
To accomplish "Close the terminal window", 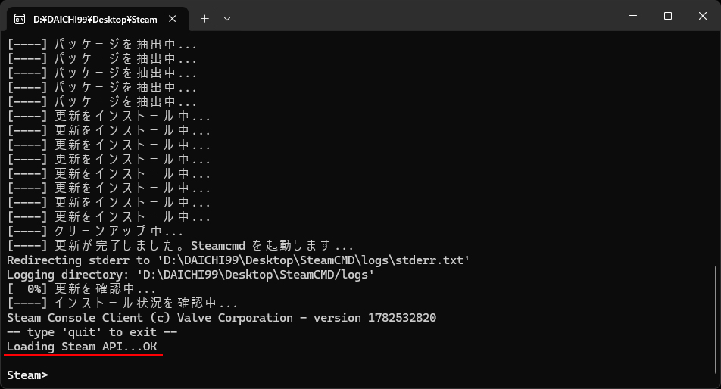I will pos(703,16).
